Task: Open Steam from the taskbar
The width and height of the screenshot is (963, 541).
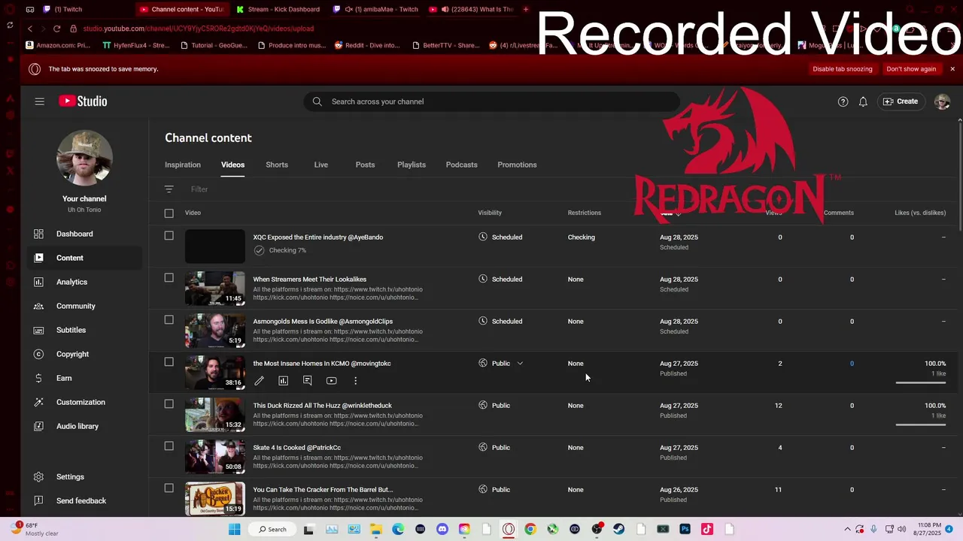Action: tap(619, 529)
